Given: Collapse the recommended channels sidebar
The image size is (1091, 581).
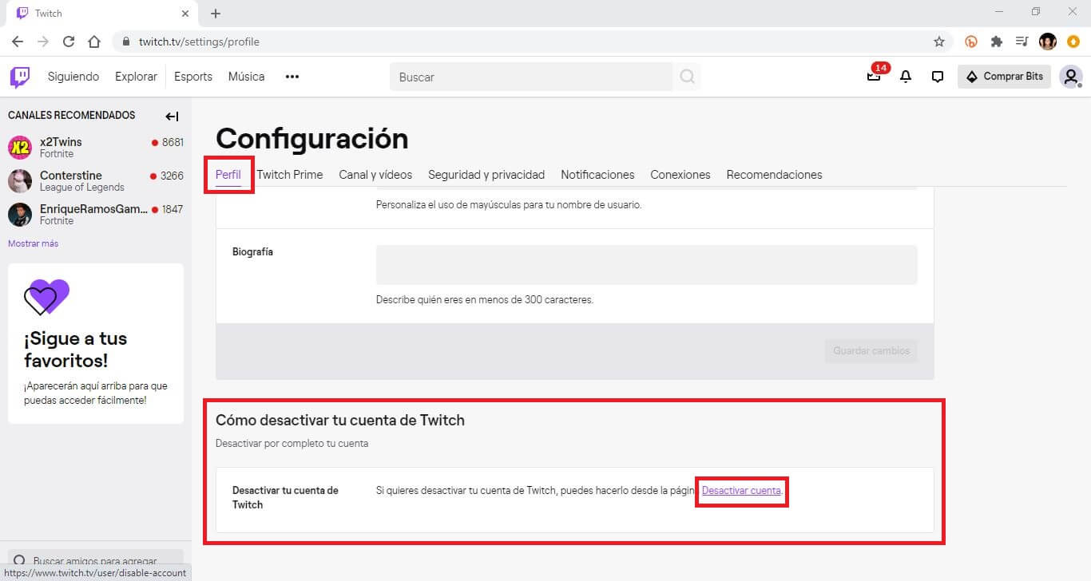Looking at the screenshot, I should 172,117.
